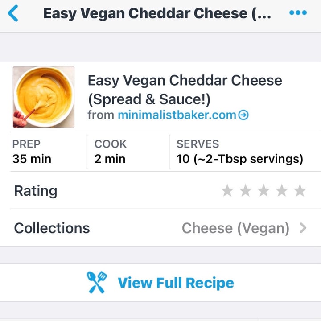321x321 pixels.
Task: Set rating to three stars
Action: [263, 190]
